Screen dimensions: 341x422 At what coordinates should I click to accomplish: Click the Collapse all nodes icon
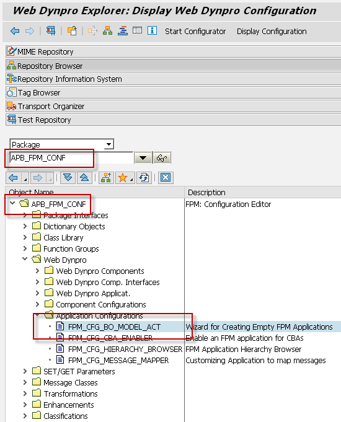point(84,178)
